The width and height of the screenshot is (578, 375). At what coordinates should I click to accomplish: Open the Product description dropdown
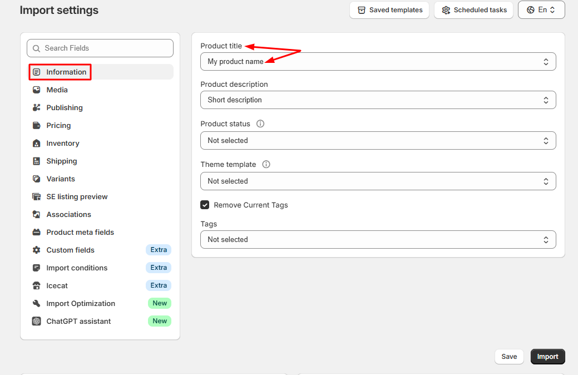click(x=378, y=100)
